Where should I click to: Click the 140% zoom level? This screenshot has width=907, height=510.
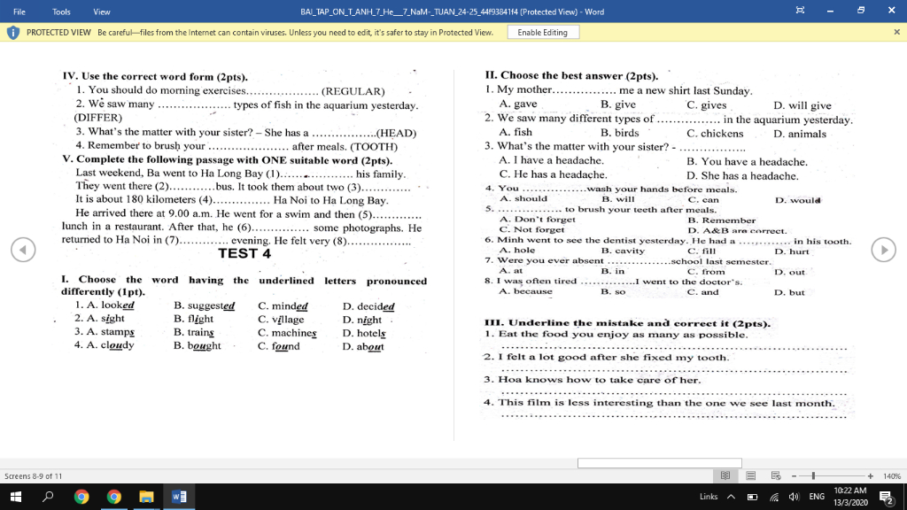tap(891, 475)
